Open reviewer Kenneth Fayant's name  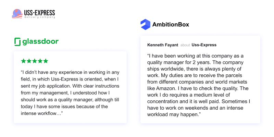[162, 45]
